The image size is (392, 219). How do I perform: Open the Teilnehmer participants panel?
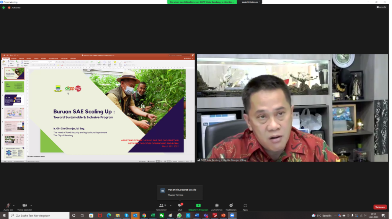pos(162,206)
